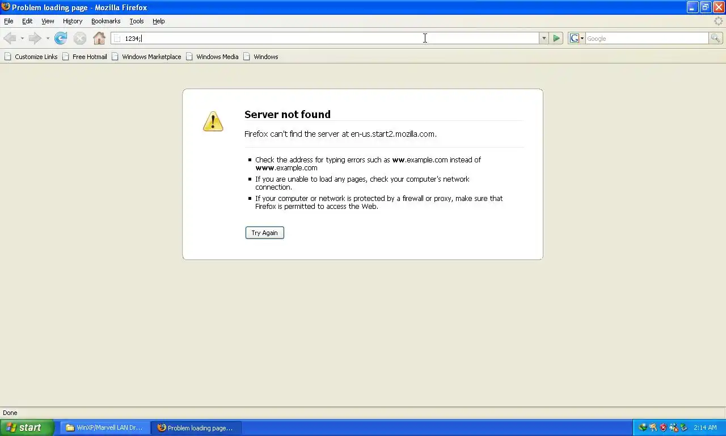Reload the current page
726x436 pixels.
click(x=61, y=38)
